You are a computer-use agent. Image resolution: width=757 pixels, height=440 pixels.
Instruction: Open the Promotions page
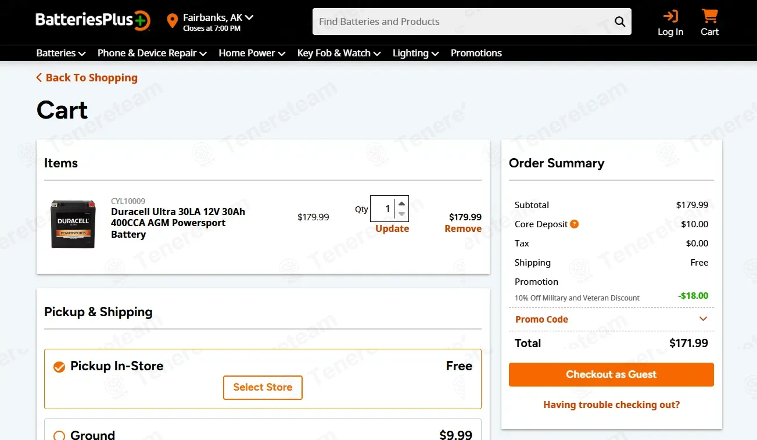click(476, 53)
